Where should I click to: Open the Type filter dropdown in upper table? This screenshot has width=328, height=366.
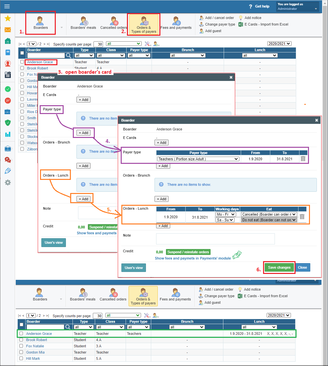point(84,55)
